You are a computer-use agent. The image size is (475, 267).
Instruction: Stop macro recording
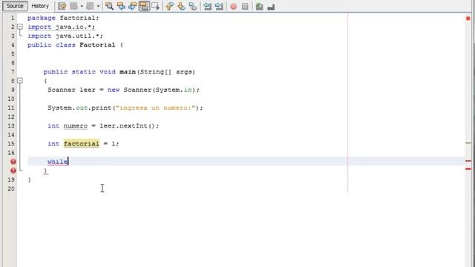[245, 6]
